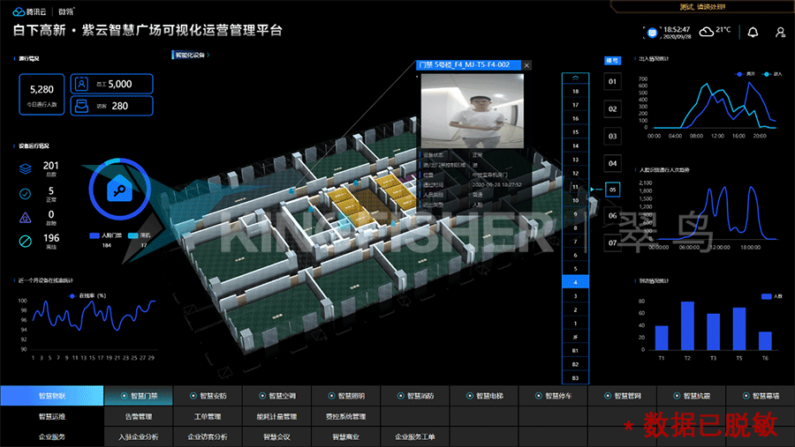Open 入驻企业分析 submenu item
This screenshot has width=795, height=447.
(x=139, y=437)
